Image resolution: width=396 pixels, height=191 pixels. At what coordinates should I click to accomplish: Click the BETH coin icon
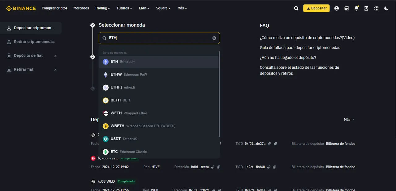(x=105, y=100)
